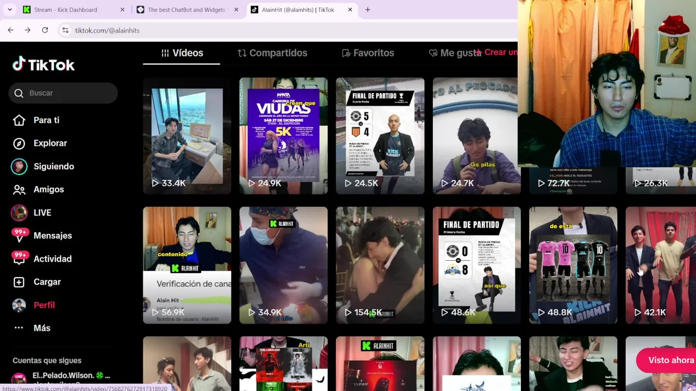696x391 pixels.
Task: Open pink jerseys video with 48.8K views
Action: [573, 265]
